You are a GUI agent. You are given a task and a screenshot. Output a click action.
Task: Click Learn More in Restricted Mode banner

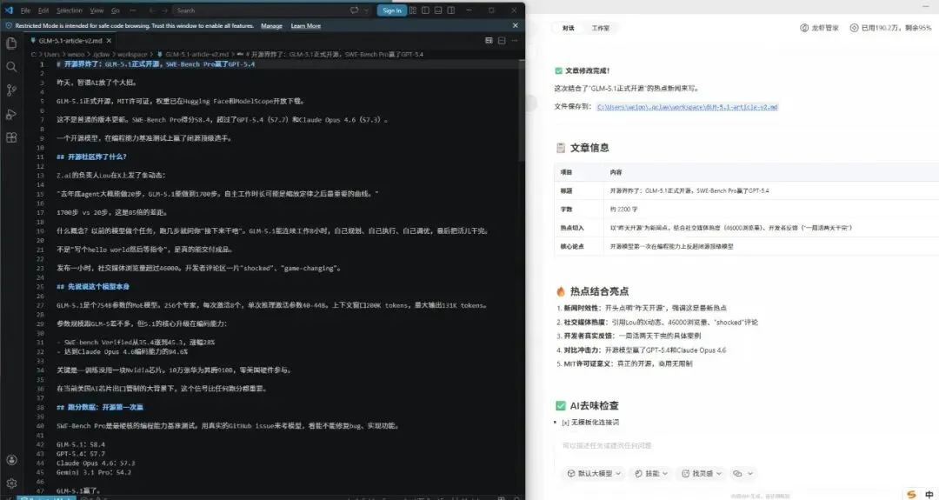pyautogui.click(x=305, y=26)
